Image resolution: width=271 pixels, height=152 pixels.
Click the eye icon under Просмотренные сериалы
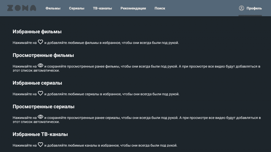pyautogui.click(x=40, y=117)
